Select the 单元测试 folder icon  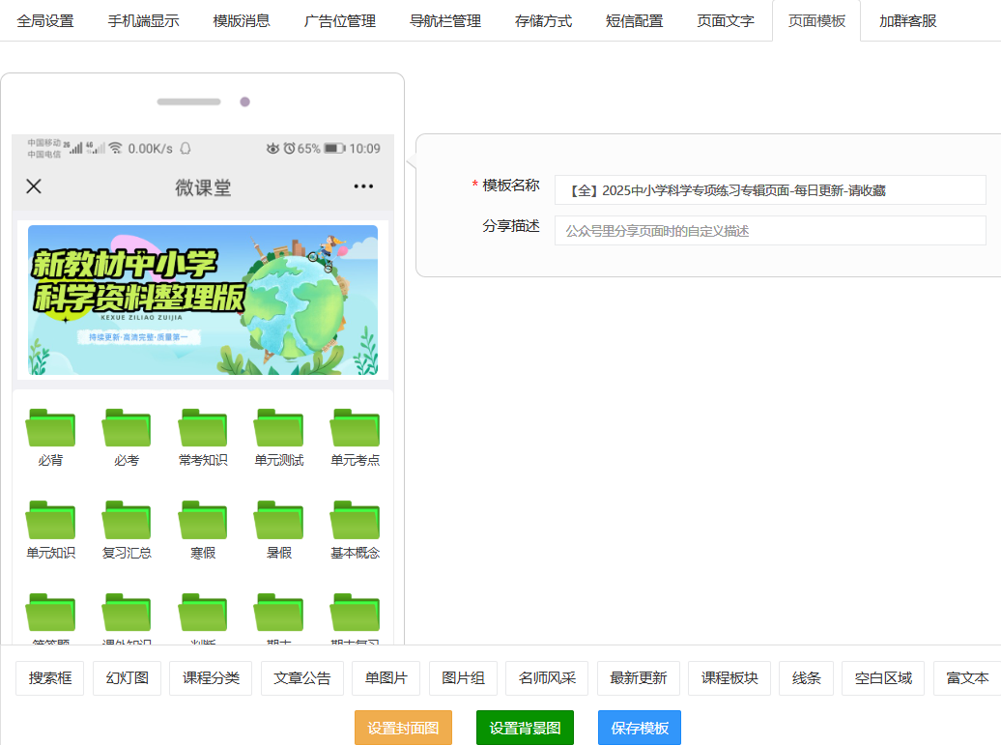click(278, 428)
